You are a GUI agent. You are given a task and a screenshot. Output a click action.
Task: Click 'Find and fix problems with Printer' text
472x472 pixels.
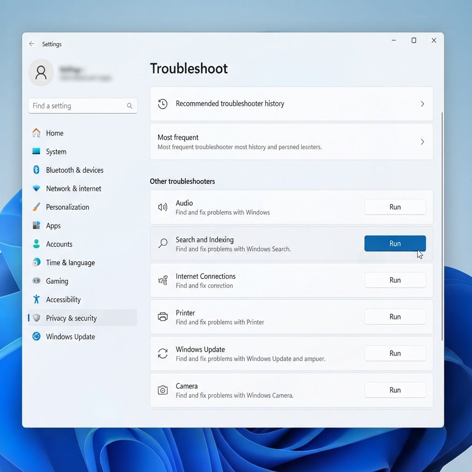point(220,322)
